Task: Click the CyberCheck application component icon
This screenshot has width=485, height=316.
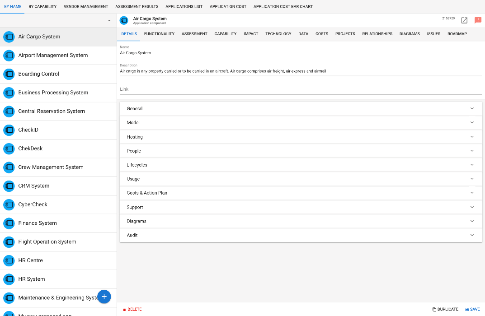Action: 9,204
